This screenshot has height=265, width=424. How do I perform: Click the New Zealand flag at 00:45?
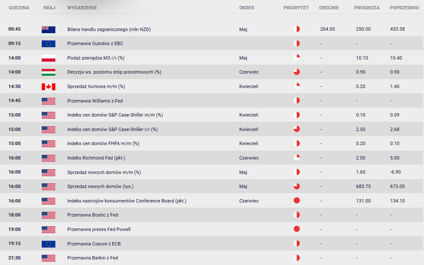coord(49,29)
